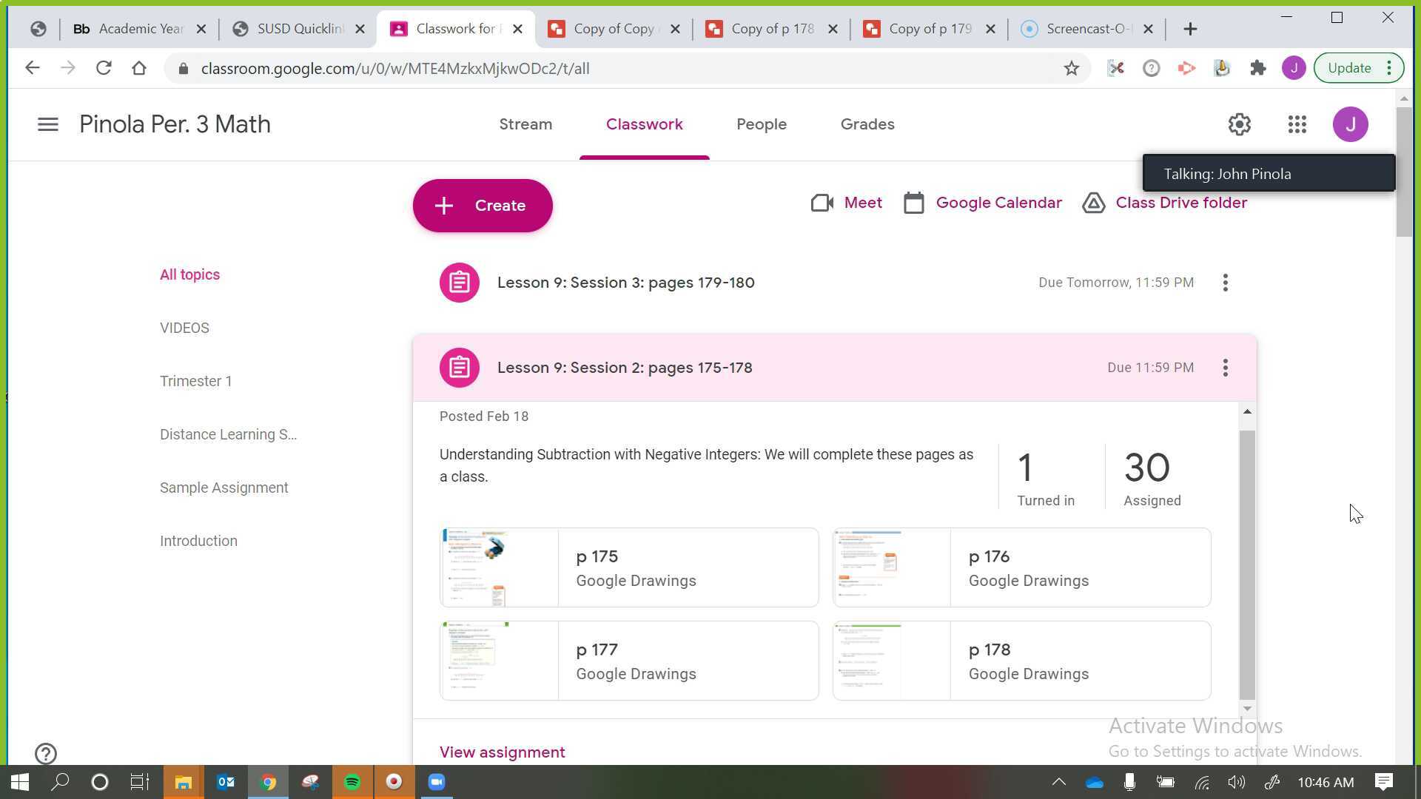Open the Google Calendar icon link
This screenshot has height=799, width=1421.
pos(914,203)
